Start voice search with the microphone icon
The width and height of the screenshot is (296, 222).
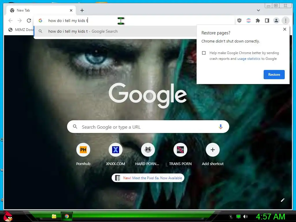click(x=221, y=127)
